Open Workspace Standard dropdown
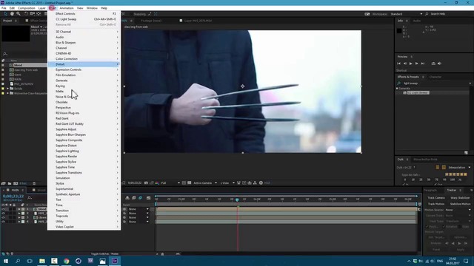Viewport: 474px width, 266px height. pos(407,14)
